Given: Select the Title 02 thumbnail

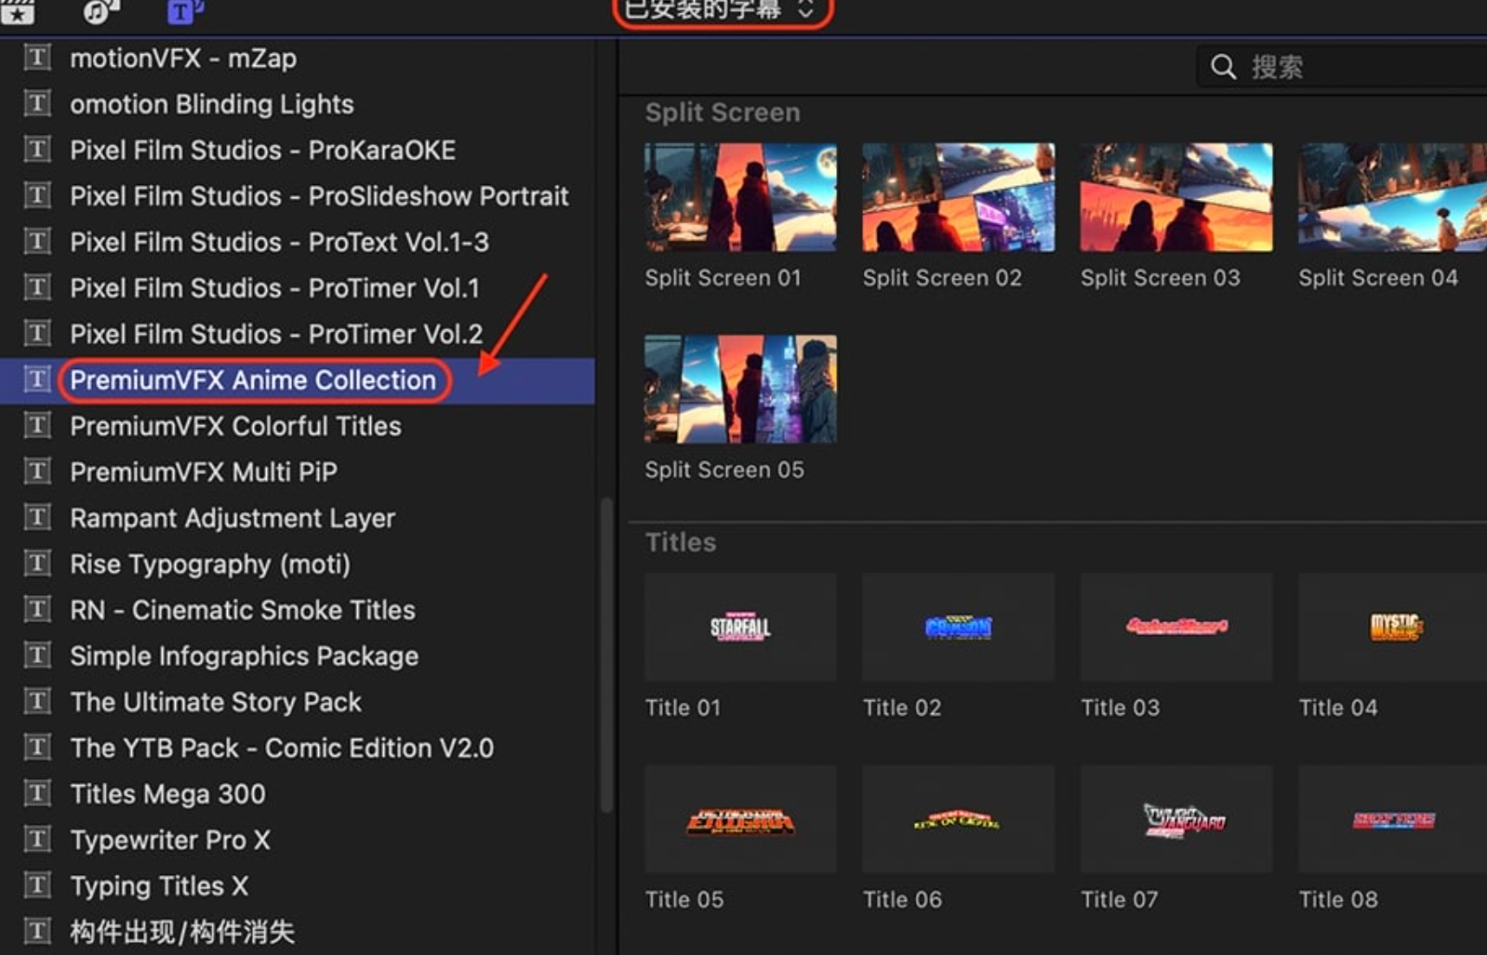Looking at the screenshot, I should [x=958, y=628].
